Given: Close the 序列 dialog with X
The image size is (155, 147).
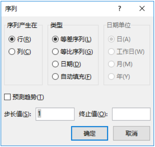Looking at the screenshot, I should 142,8.
